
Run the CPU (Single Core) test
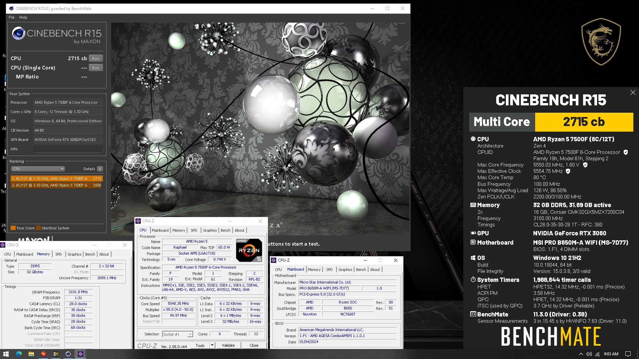pyautogui.click(x=96, y=68)
